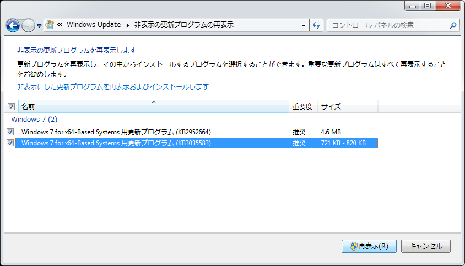Uncheck the KB3035583 update checkbox
Viewport: 465px width, 266px height.
(x=10, y=143)
